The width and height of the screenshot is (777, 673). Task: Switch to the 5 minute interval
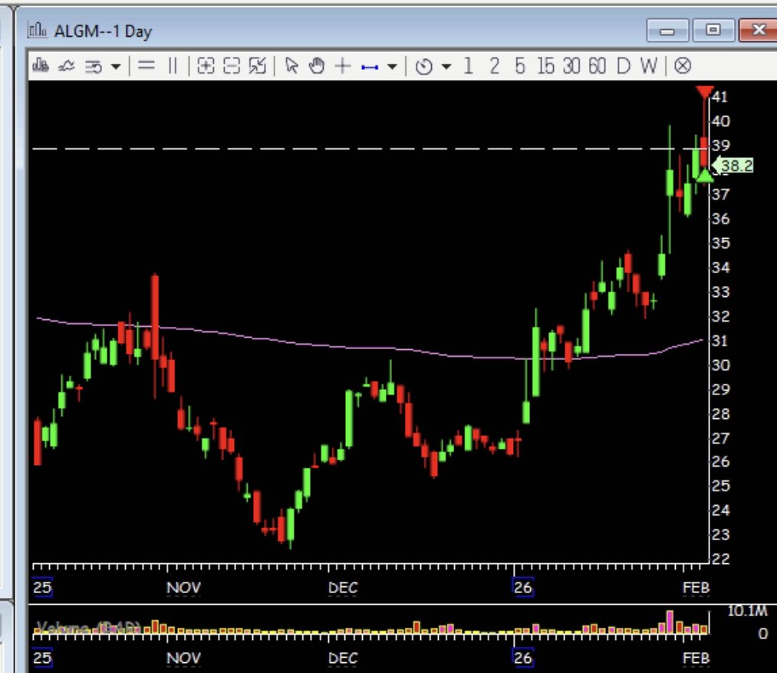click(519, 65)
